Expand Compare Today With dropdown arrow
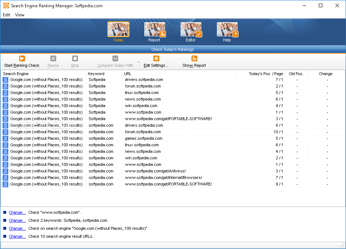The width and height of the screenshot is (346, 249). pos(139,62)
